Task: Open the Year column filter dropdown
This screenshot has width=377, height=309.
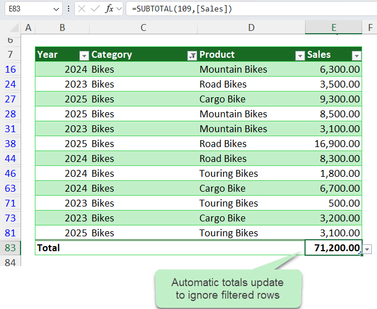Action: pyautogui.click(x=84, y=56)
